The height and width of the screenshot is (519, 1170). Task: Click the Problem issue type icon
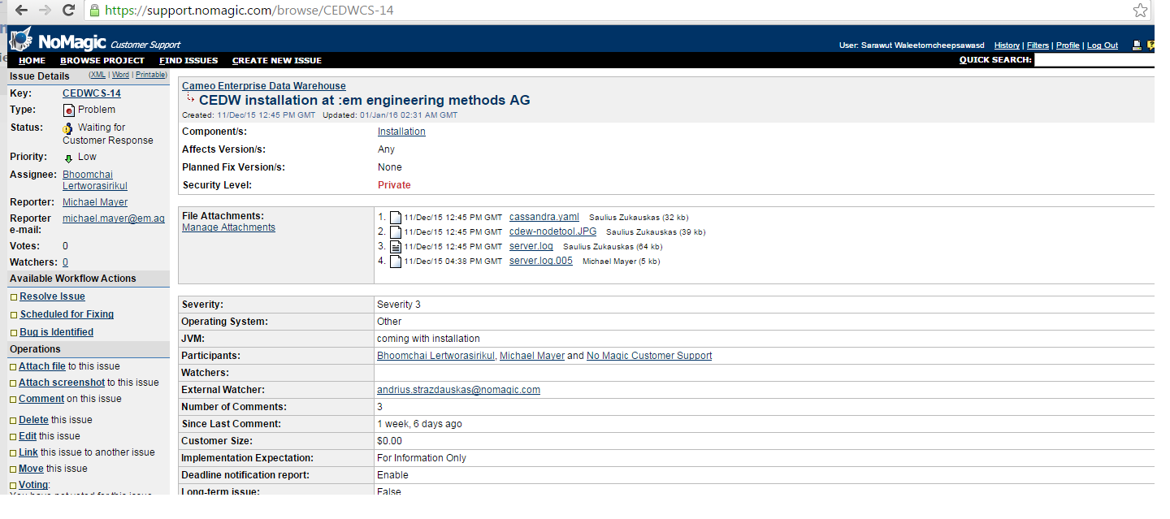click(69, 110)
